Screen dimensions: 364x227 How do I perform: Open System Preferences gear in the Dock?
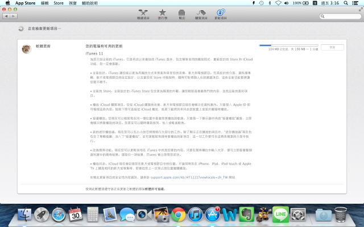tap(298, 215)
